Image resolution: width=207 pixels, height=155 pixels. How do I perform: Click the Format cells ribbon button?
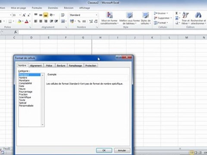(161, 23)
